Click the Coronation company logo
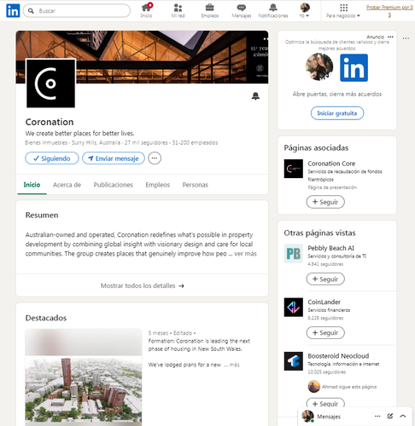 tap(50, 83)
